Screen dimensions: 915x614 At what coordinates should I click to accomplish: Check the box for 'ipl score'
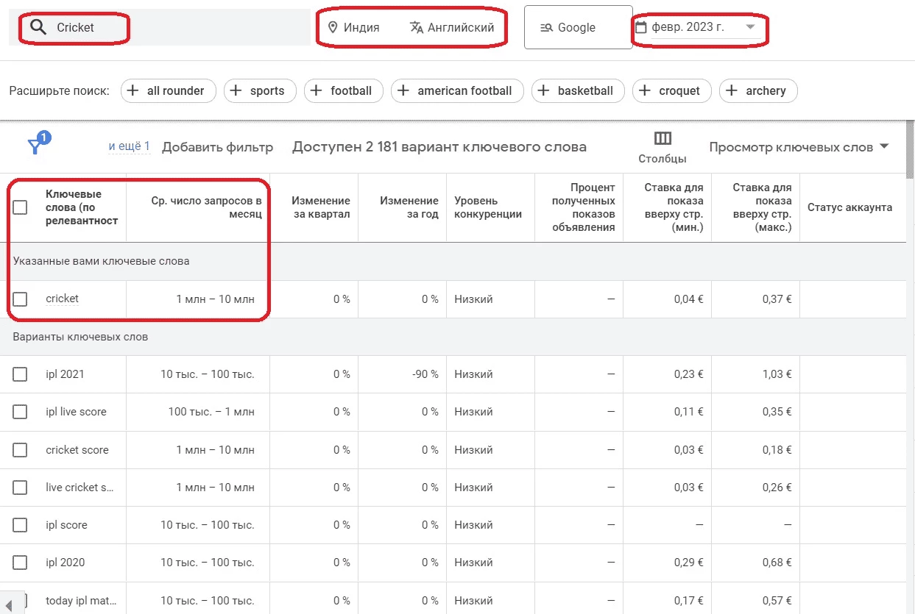(x=20, y=525)
